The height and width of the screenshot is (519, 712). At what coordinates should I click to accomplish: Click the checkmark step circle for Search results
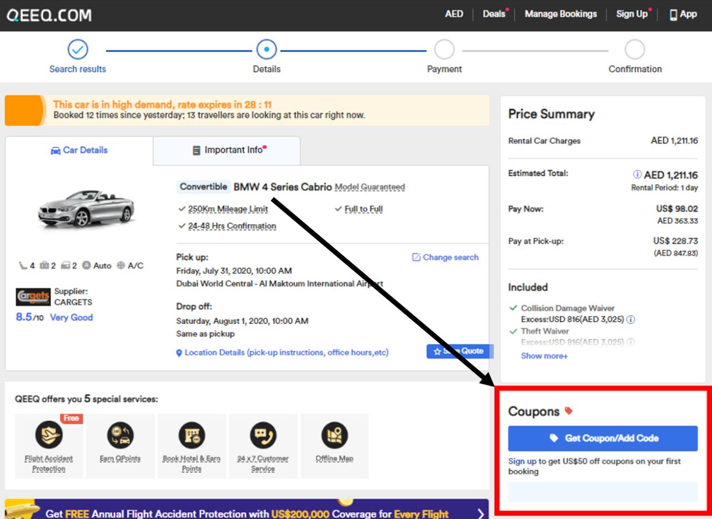point(78,50)
